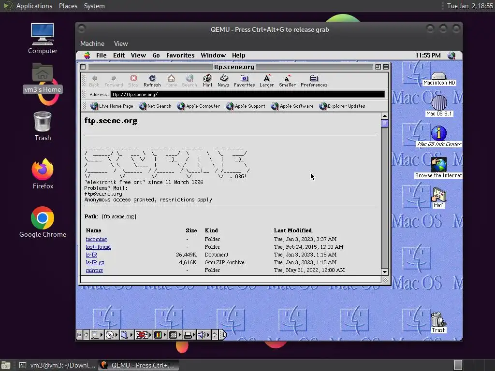Open the Go menu
The height and width of the screenshot is (371, 495).
point(156,56)
